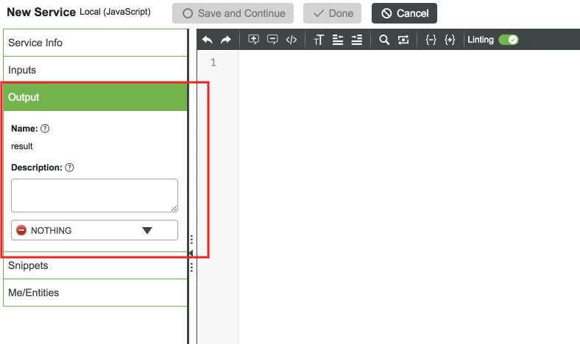This screenshot has height=344, width=580.
Task: Toggle the Linting switch
Action: pyautogui.click(x=509, y=40)
